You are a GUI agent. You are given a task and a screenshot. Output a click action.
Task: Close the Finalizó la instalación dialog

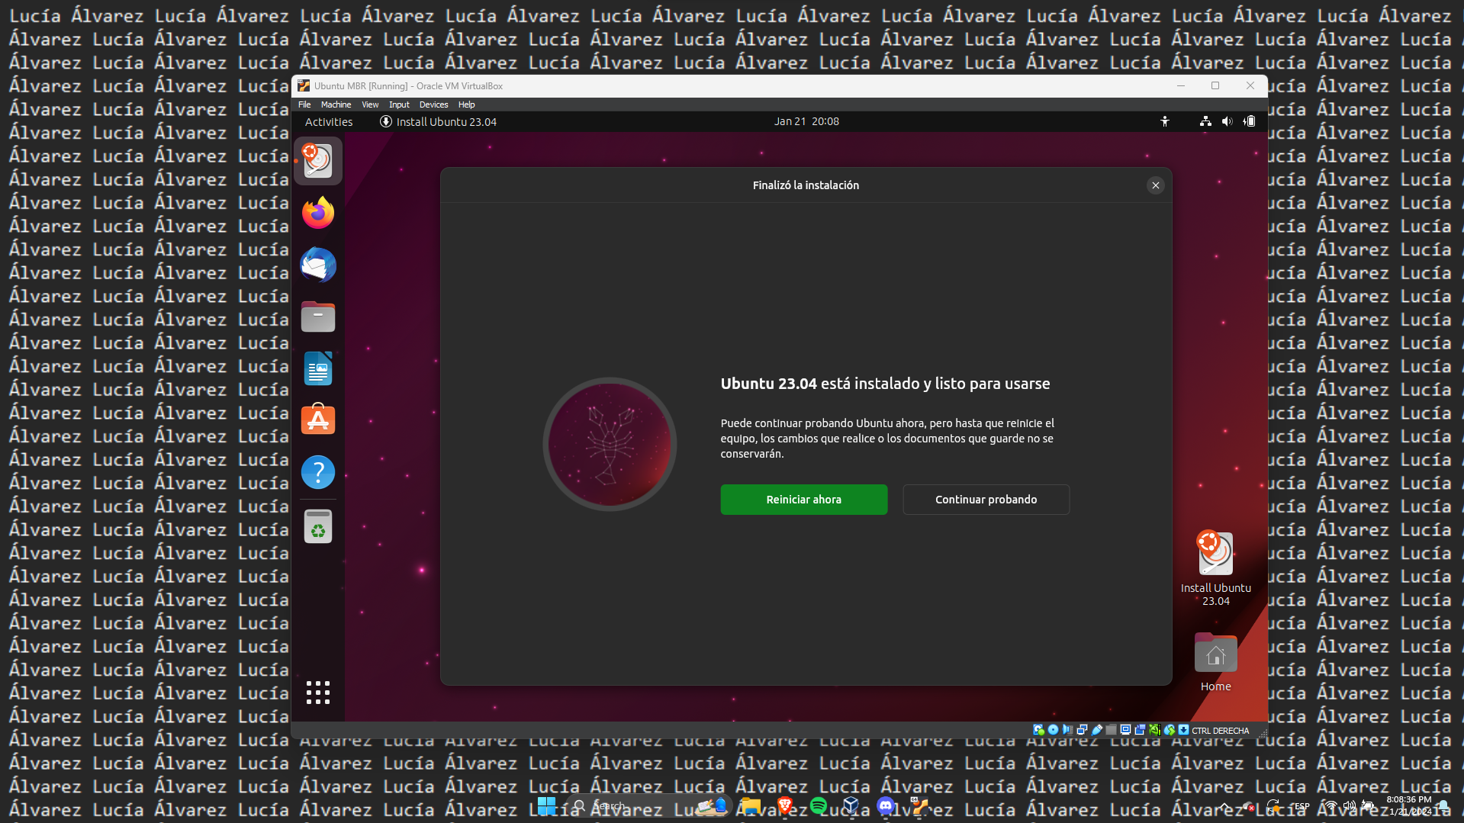coord(1155,185)
